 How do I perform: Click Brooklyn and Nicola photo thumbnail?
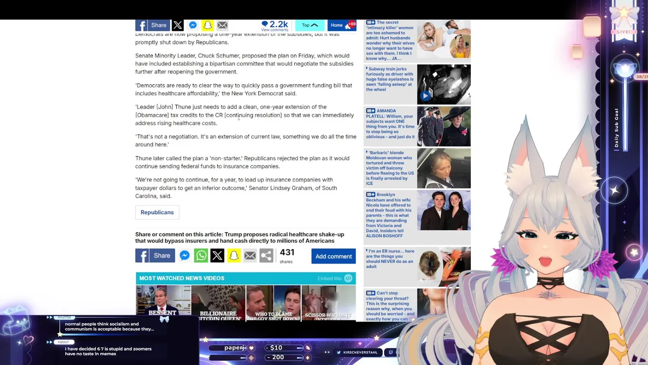(x=443, y=210)
